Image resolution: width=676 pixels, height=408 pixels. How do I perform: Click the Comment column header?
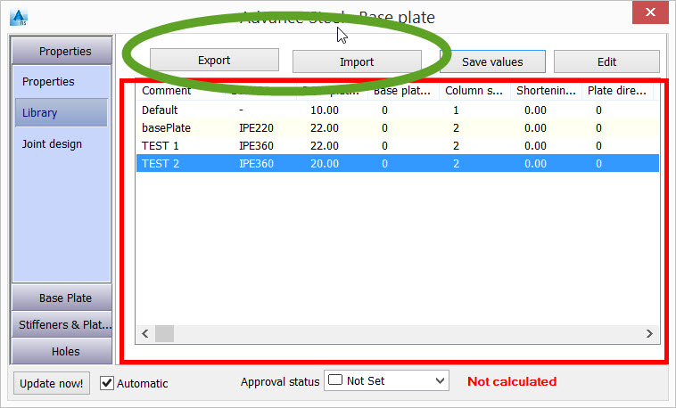click(181, 91)
